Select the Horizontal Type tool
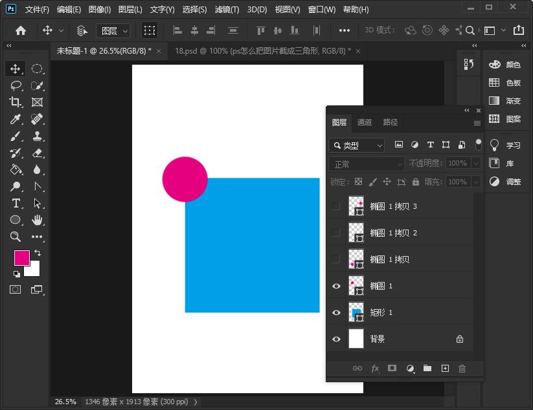 point(16,203)
